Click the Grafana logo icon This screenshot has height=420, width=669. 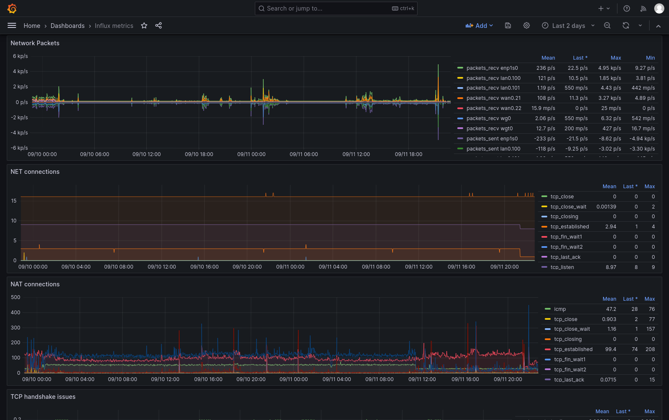click(x=12, y=8)
